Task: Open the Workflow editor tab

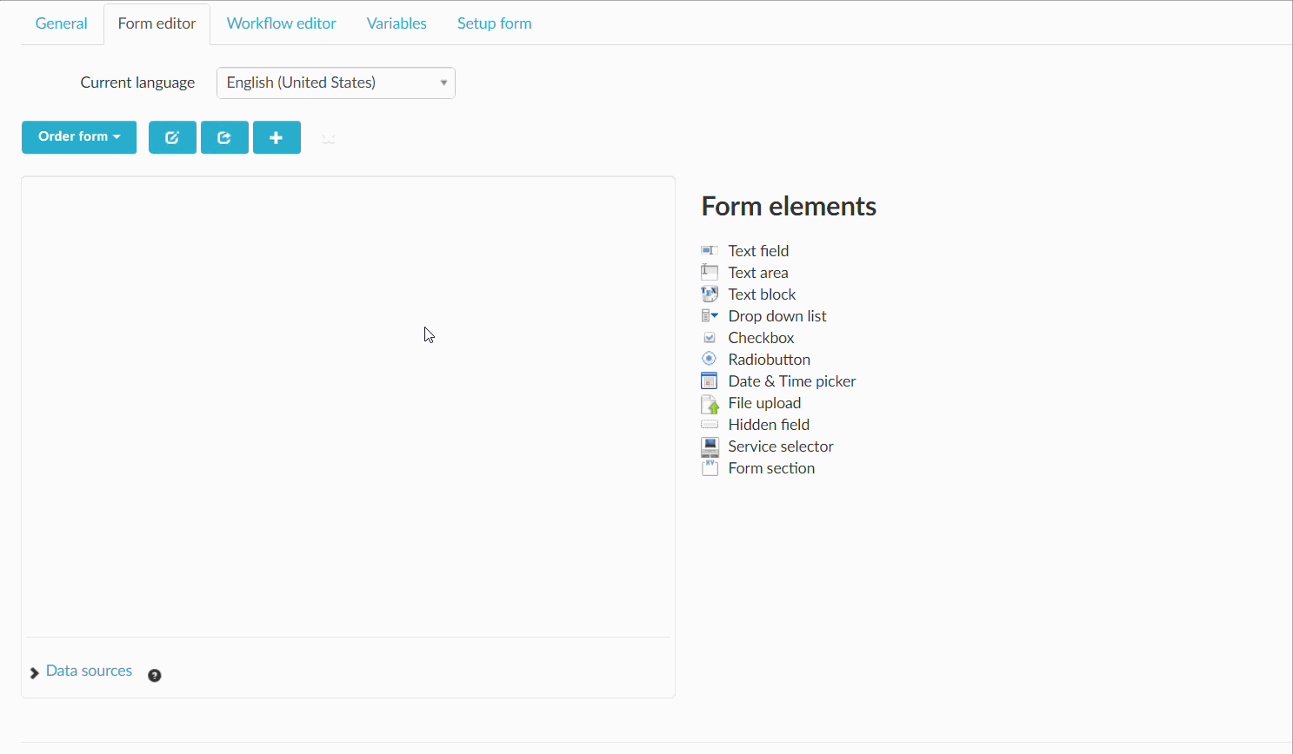Action: pyautogui.click(x=281, y=23)
